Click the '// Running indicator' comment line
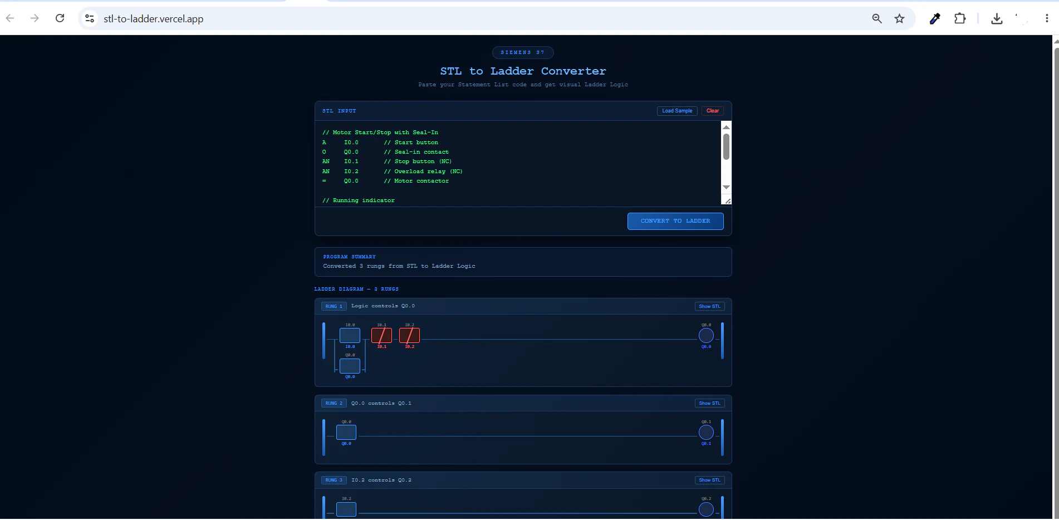This screenshot has height=520, width=1059. (359, 200)
